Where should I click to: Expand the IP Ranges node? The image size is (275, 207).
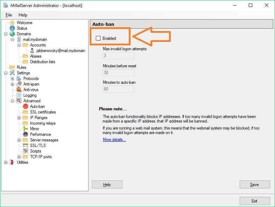coord(19,118)
